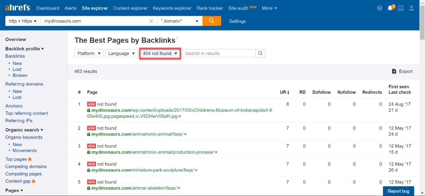Click the search in results magnifier icon
425x196 pixels.
click(260, 53)
